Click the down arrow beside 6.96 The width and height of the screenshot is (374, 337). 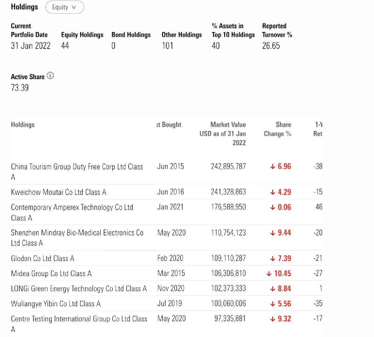click(x=272, y=167)
